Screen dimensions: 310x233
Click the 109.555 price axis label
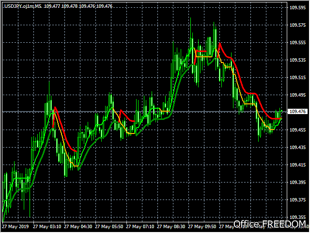point(297,43)
